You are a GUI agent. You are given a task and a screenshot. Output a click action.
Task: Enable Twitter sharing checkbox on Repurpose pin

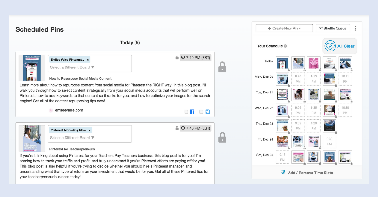201,112
